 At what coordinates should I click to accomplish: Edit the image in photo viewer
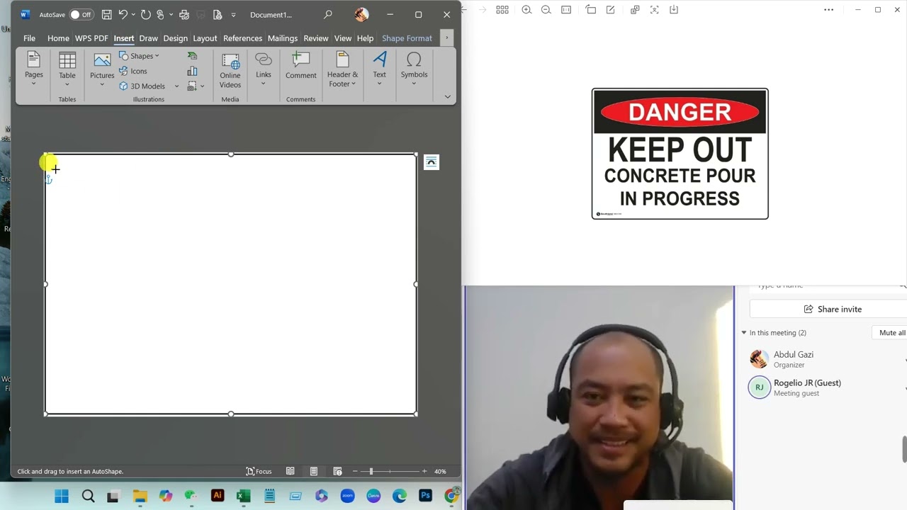[x=610, y=10]
